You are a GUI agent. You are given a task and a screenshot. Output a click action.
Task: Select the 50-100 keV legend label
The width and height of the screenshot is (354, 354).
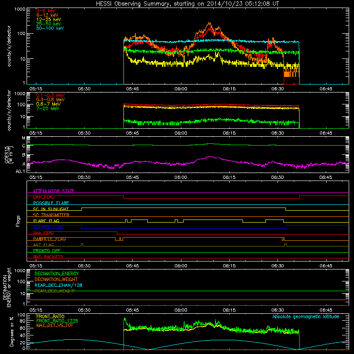[x=50, y=28]
